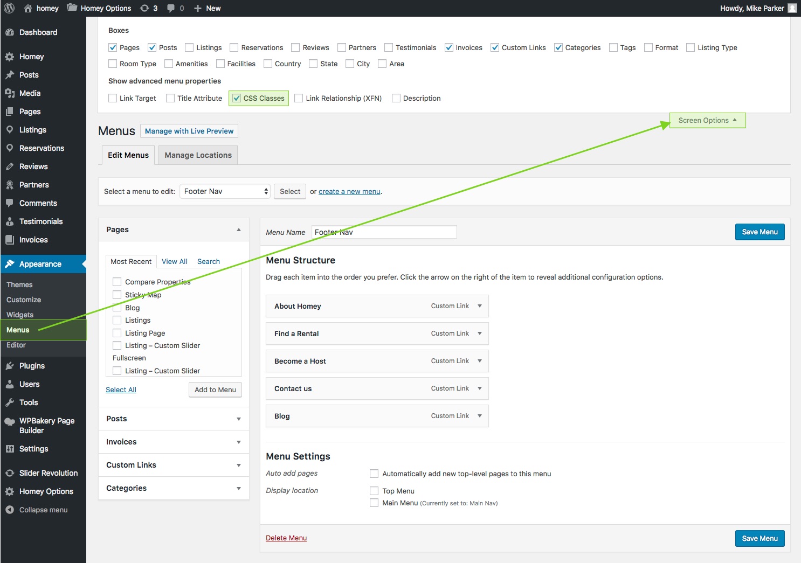This screenshot has height=563, width=801.
Task: Click the Homey gear icon in sidebar
Action: point(10,57)
